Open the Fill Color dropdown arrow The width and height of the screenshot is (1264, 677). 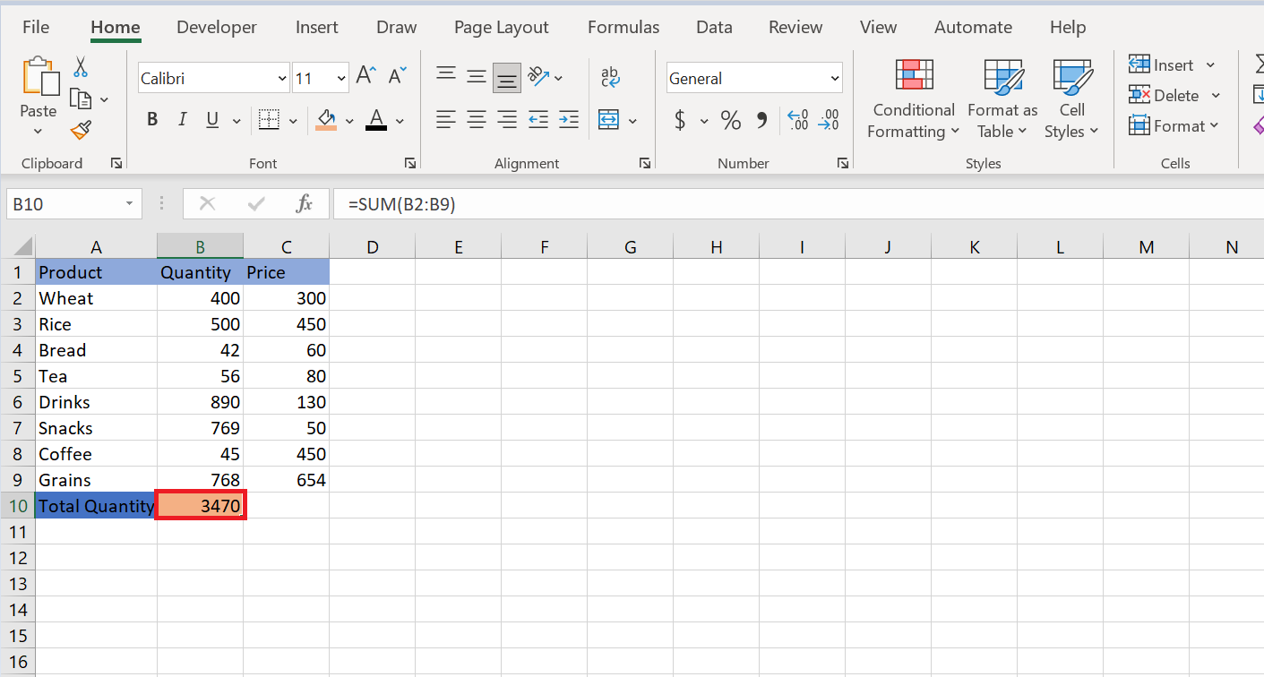pyautogui.click(x=349, y=120)
